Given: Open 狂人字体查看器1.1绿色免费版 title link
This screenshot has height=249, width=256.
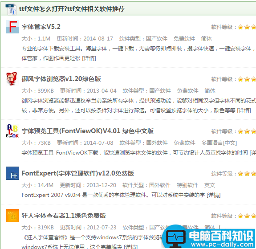Looking at the screenshot, I should [x=64, y=216].
